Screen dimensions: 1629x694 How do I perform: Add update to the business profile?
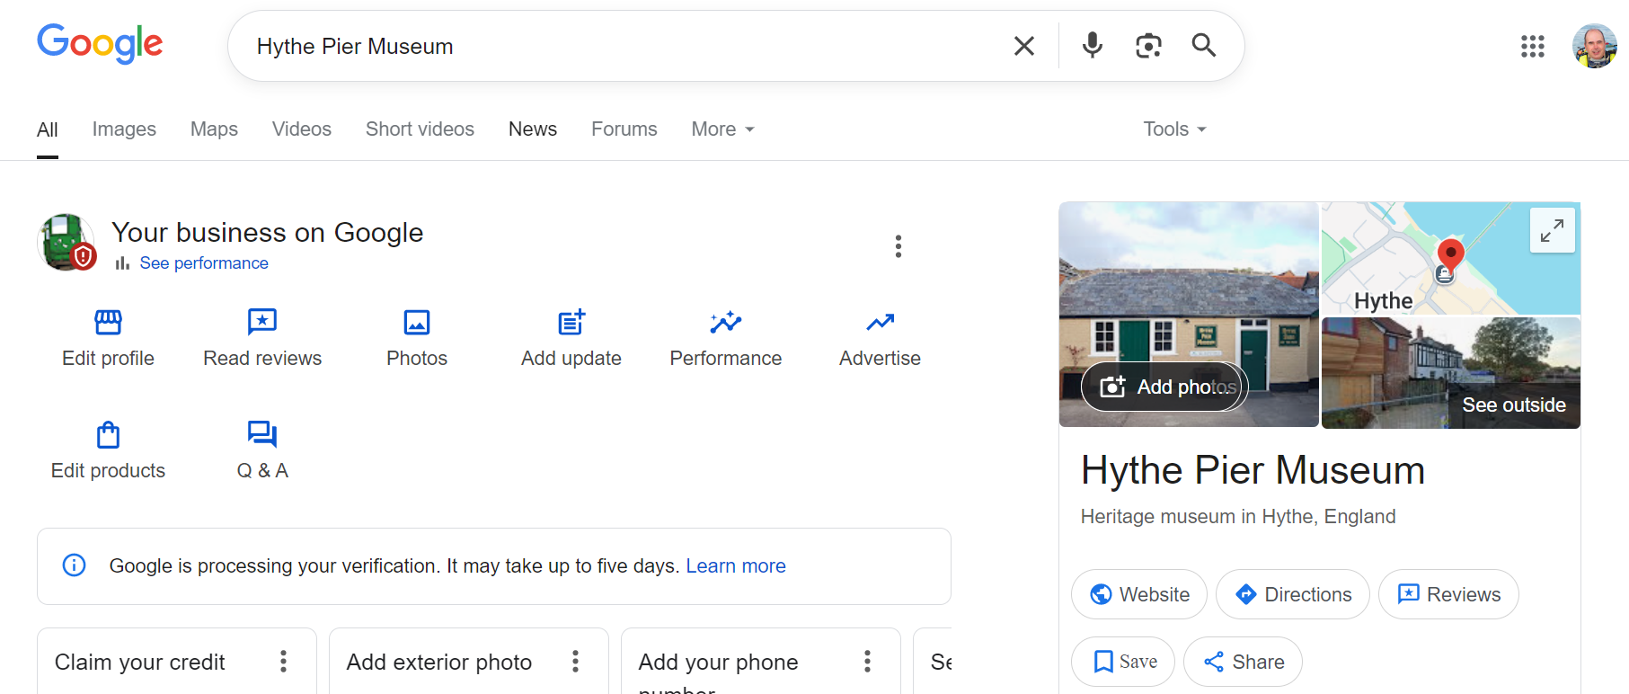[571, 339]
